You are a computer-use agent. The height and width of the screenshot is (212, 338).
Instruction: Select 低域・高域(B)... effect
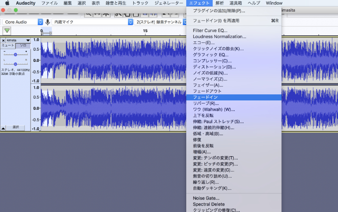pos(234,133)
